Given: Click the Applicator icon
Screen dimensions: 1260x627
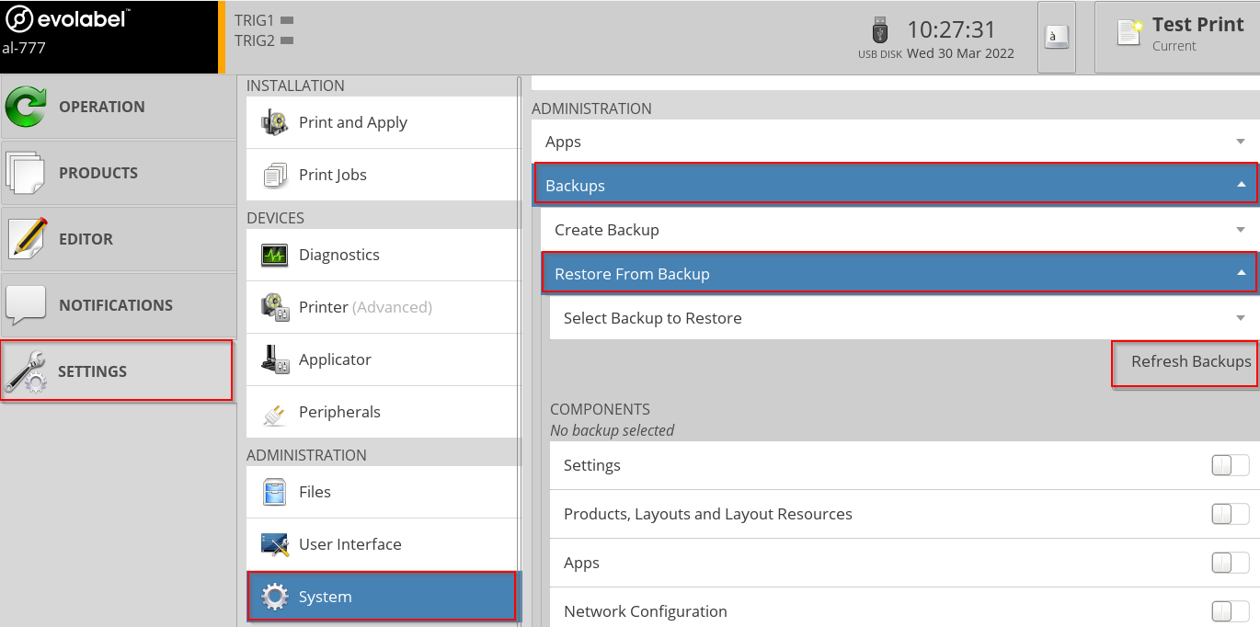Looking at the screenshot, I should click(275, 359).
